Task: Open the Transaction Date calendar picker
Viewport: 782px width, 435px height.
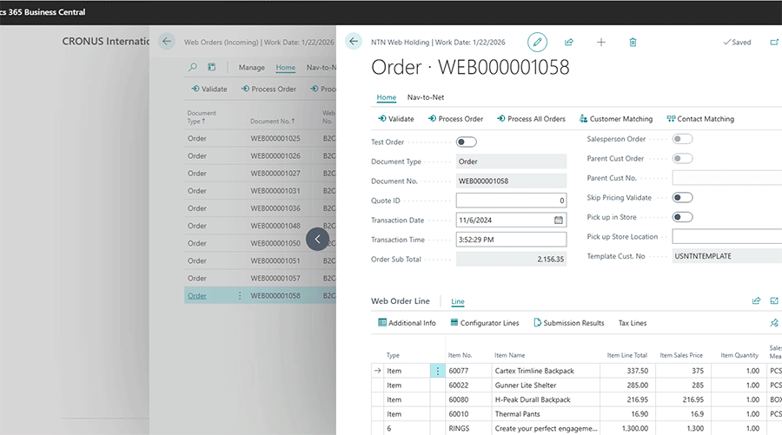Action: click(558, 221)
